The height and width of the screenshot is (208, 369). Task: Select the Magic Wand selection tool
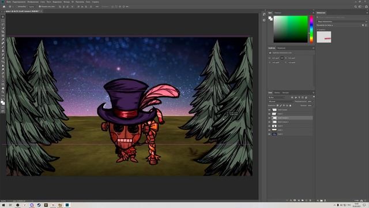pos(3,28)
